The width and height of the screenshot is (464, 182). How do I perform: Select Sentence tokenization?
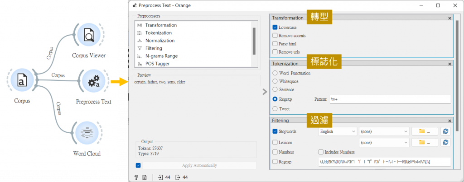[275, 90]
